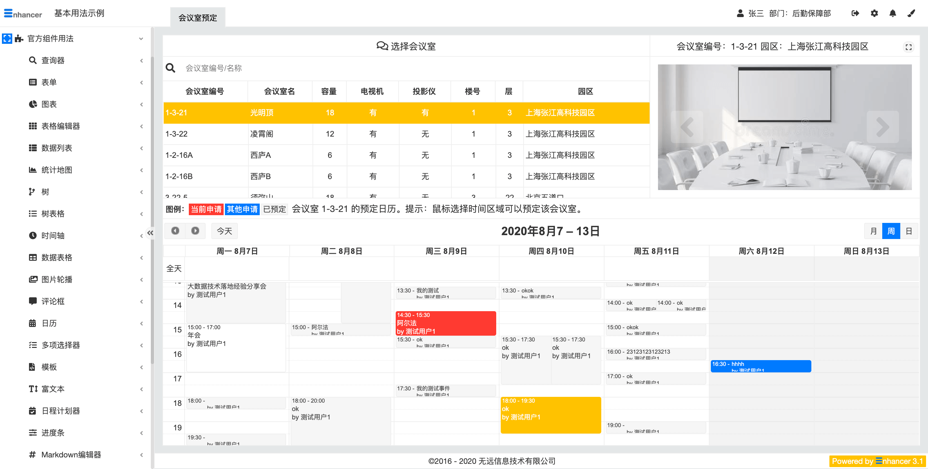Image resolution: width=928 pixels, height=469 pixels.
Task: Expand the 日程计划器 sidebar item
Action: 61,411
